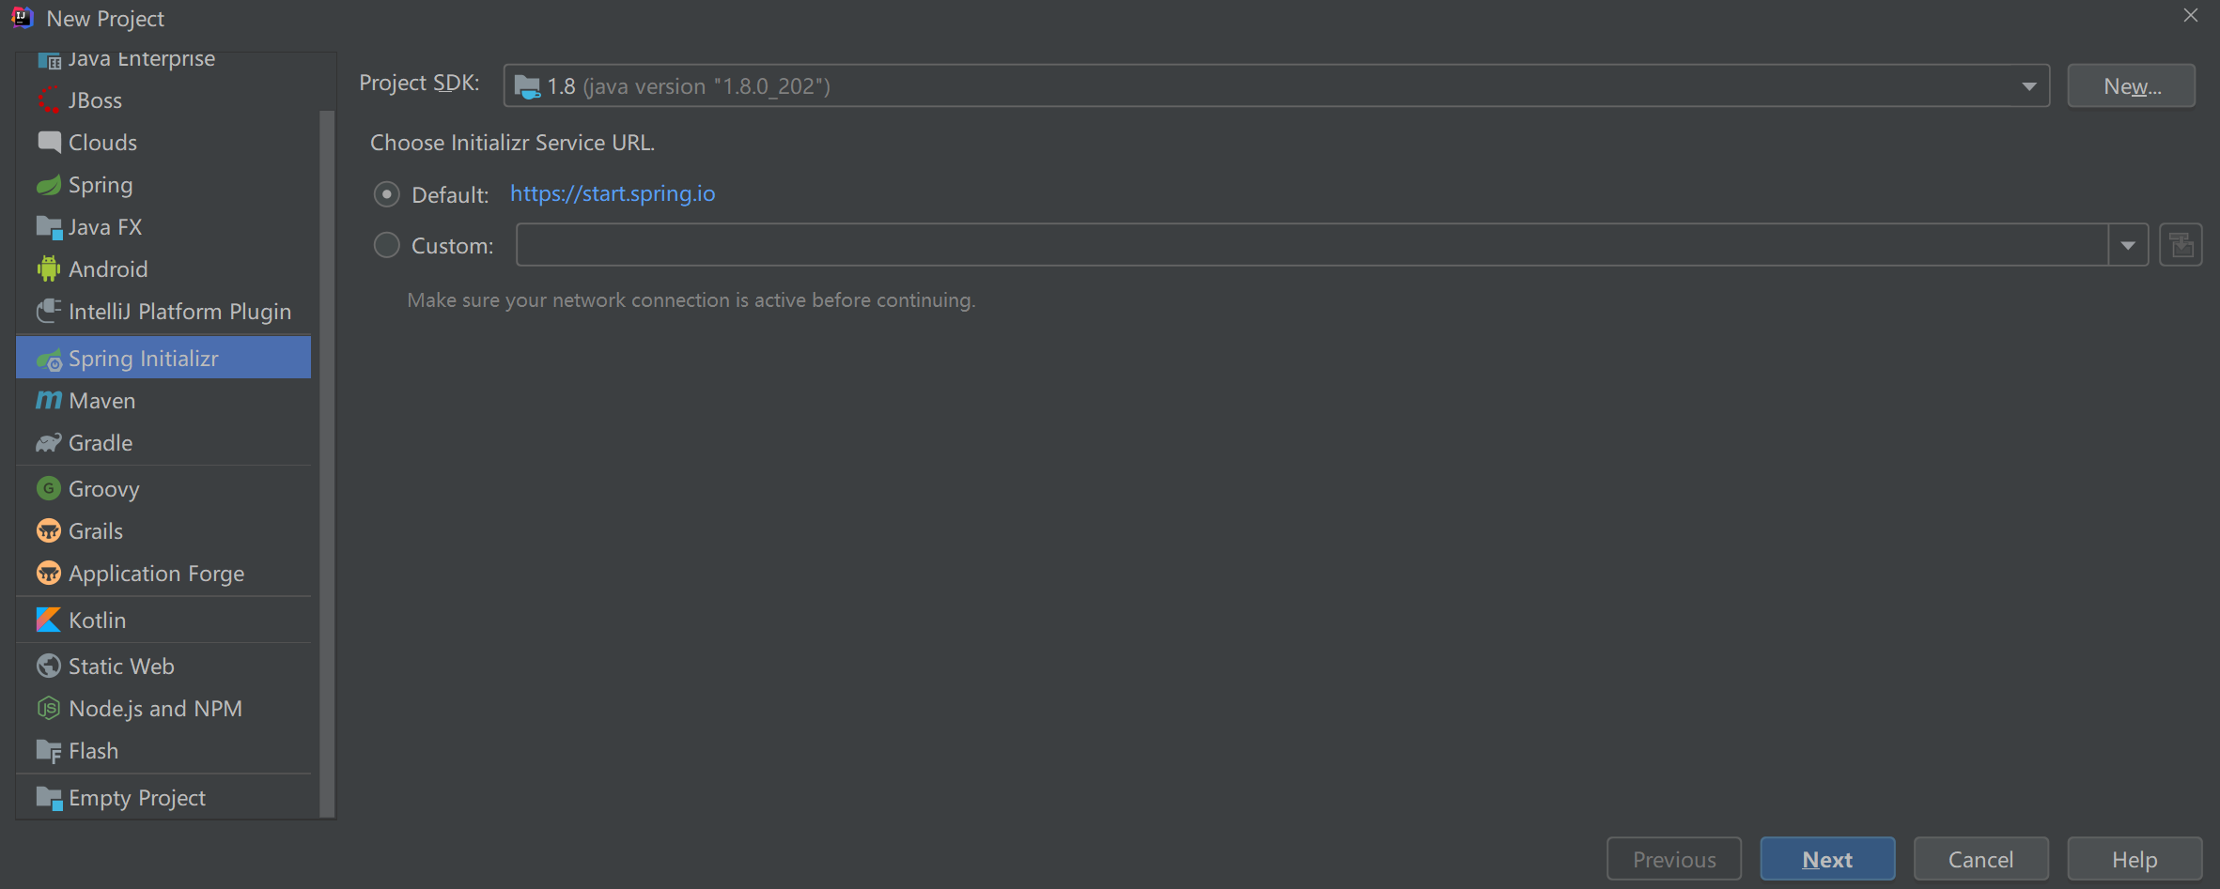This screenshot has width=2220, height=889.
Task: Click the Spring green leaf icon
Action: pyautogui.click(x=48, y=185)
